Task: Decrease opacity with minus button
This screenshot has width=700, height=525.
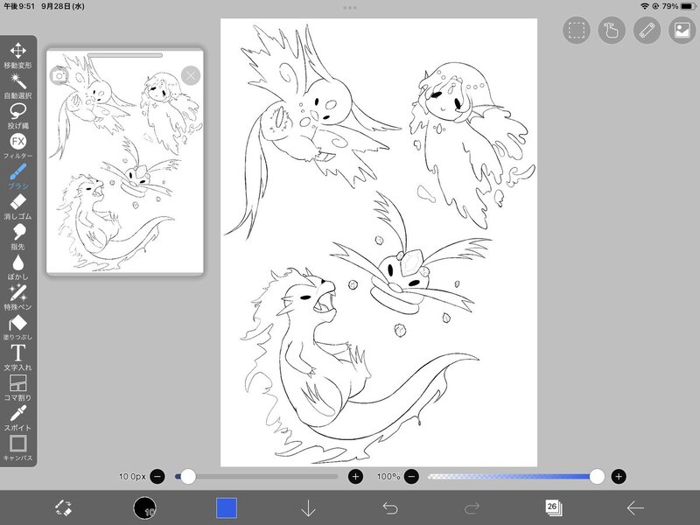Action: tap(411, 476)
